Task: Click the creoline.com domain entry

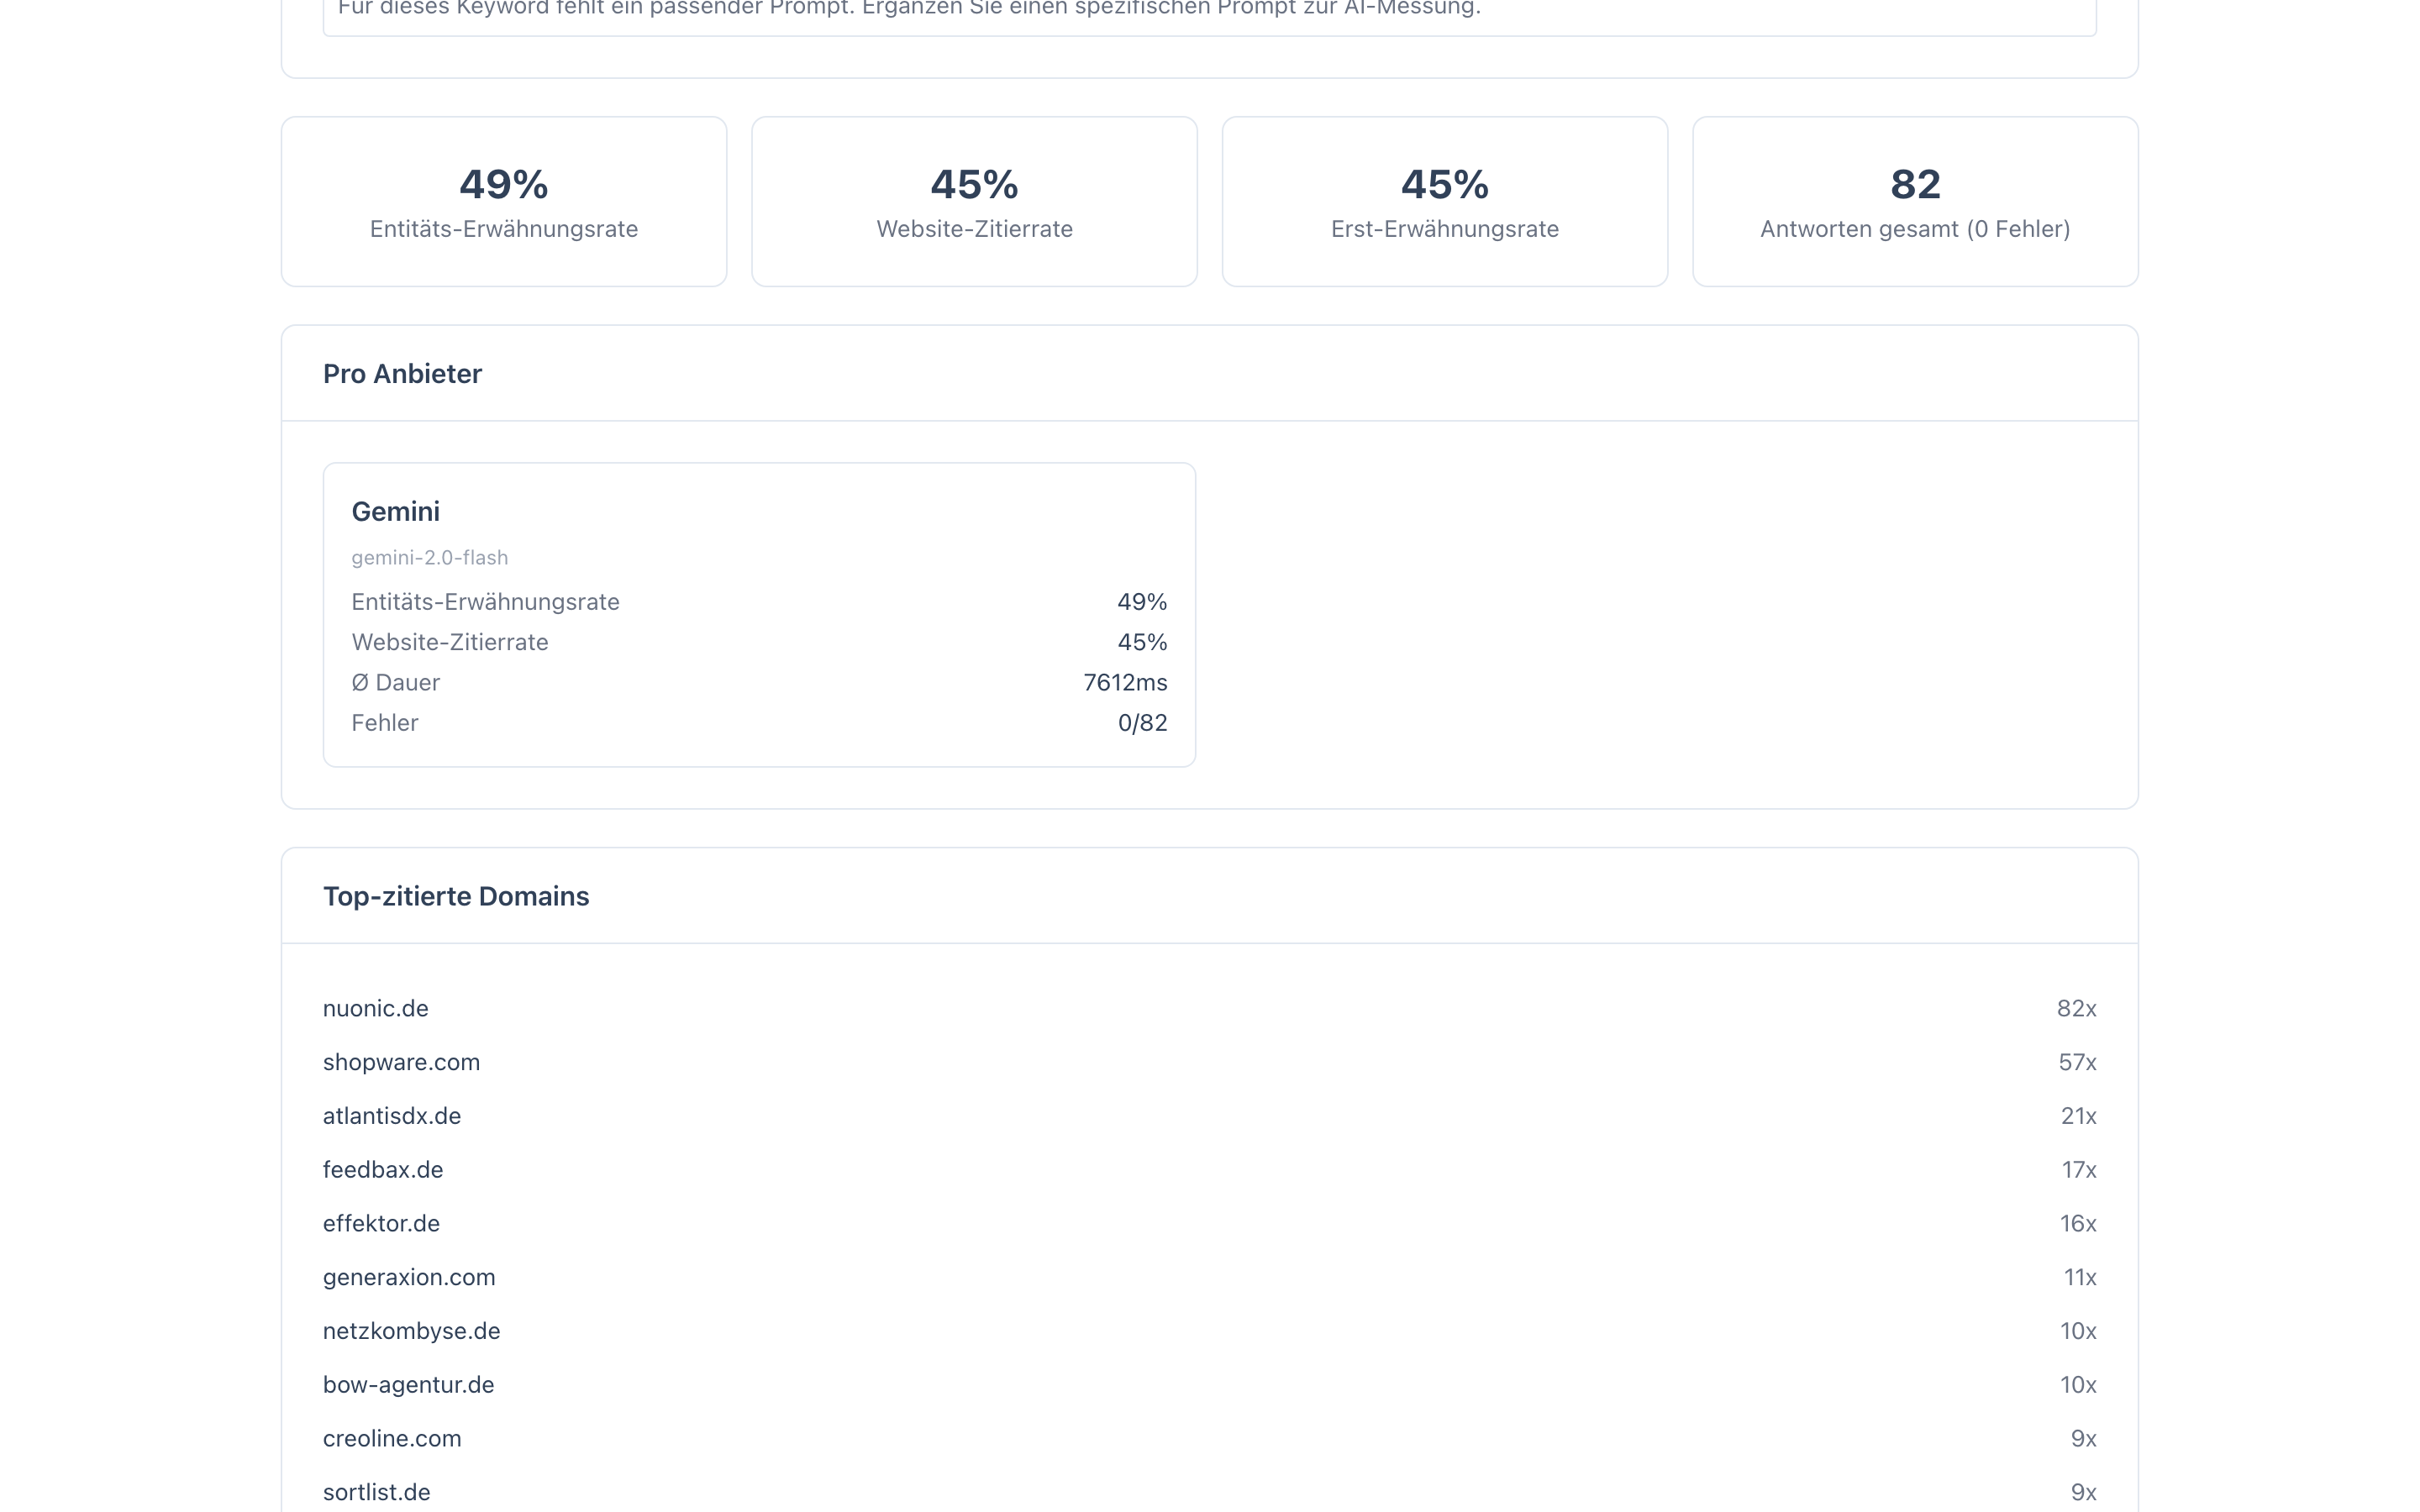Action: point(391,1439)
